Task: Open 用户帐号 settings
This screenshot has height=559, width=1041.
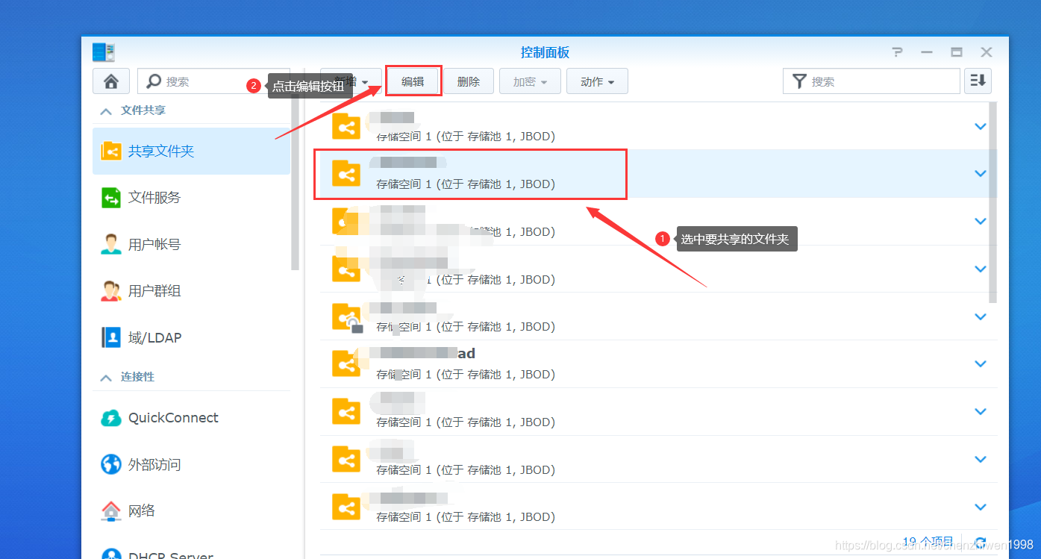Action: [191, 244]
